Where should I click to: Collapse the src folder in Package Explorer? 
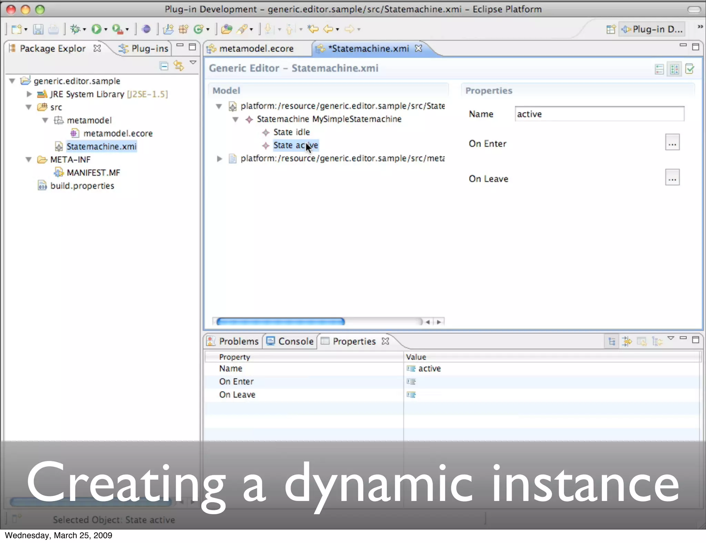coord(29,107)
